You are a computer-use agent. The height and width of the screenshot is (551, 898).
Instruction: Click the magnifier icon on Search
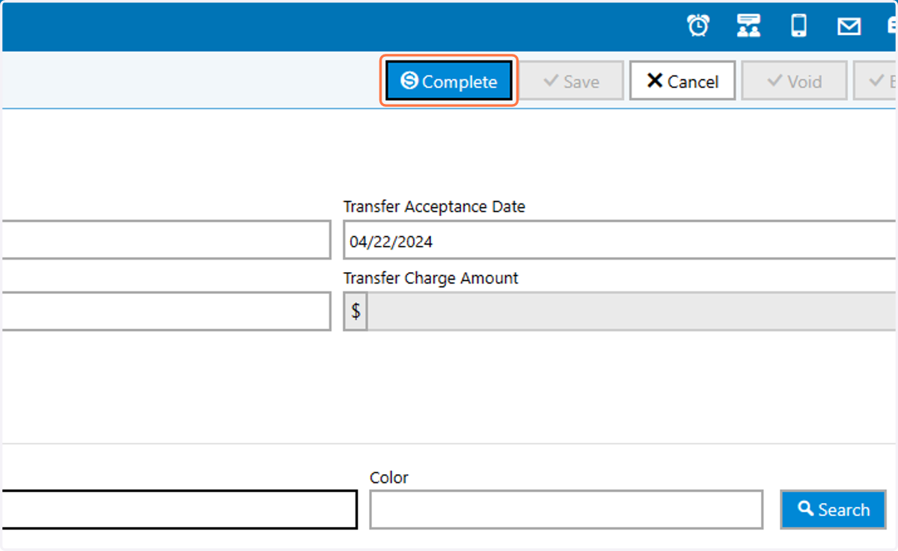click(x=806, y=509)
